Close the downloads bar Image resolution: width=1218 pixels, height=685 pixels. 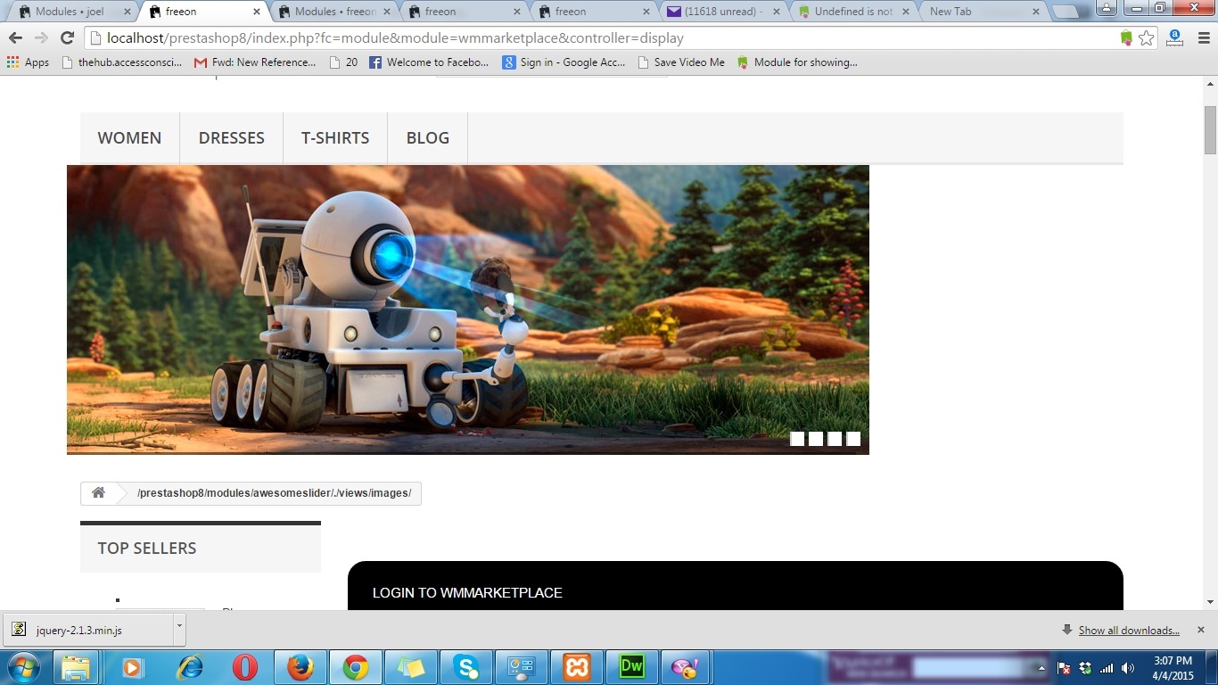tap(1201, 630)
